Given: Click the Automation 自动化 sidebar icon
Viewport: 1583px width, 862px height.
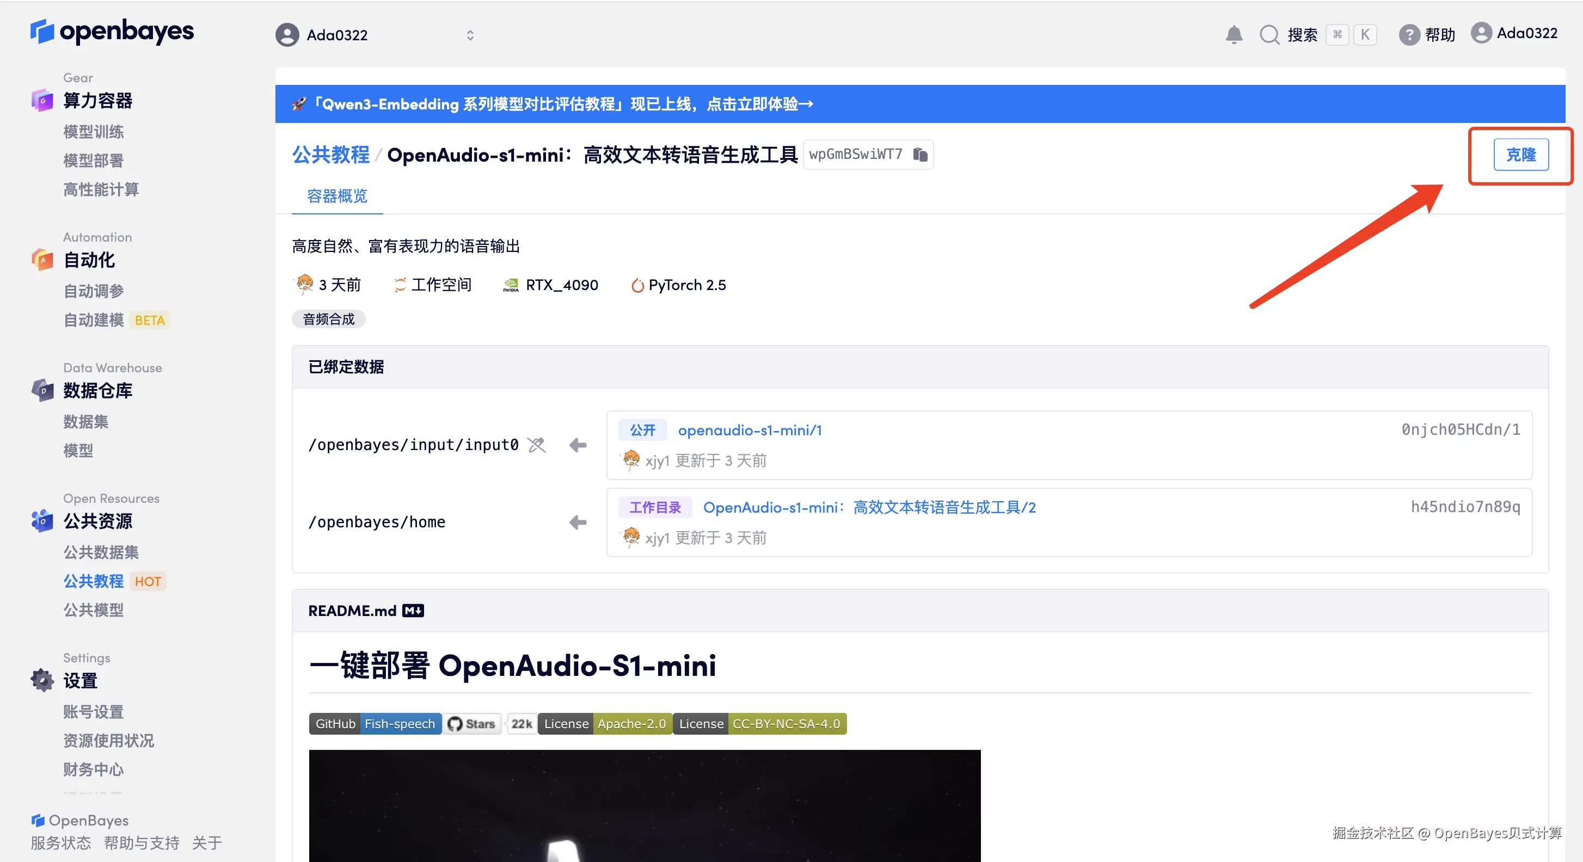Looking at the screenshot, I should 42,260.
